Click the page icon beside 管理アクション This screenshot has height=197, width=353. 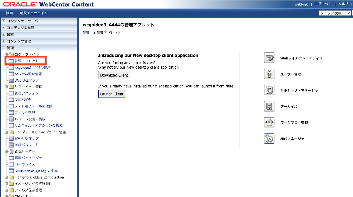[x=11, y=93]
